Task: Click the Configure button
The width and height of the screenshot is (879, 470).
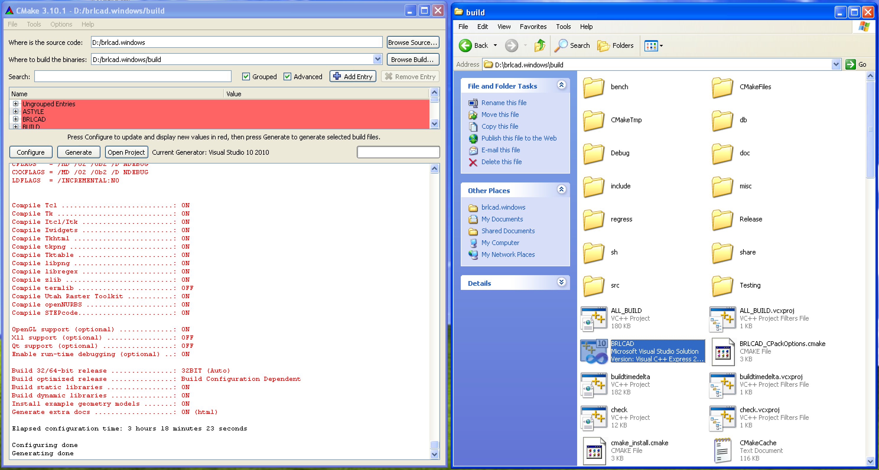Action: click(31, 152)
